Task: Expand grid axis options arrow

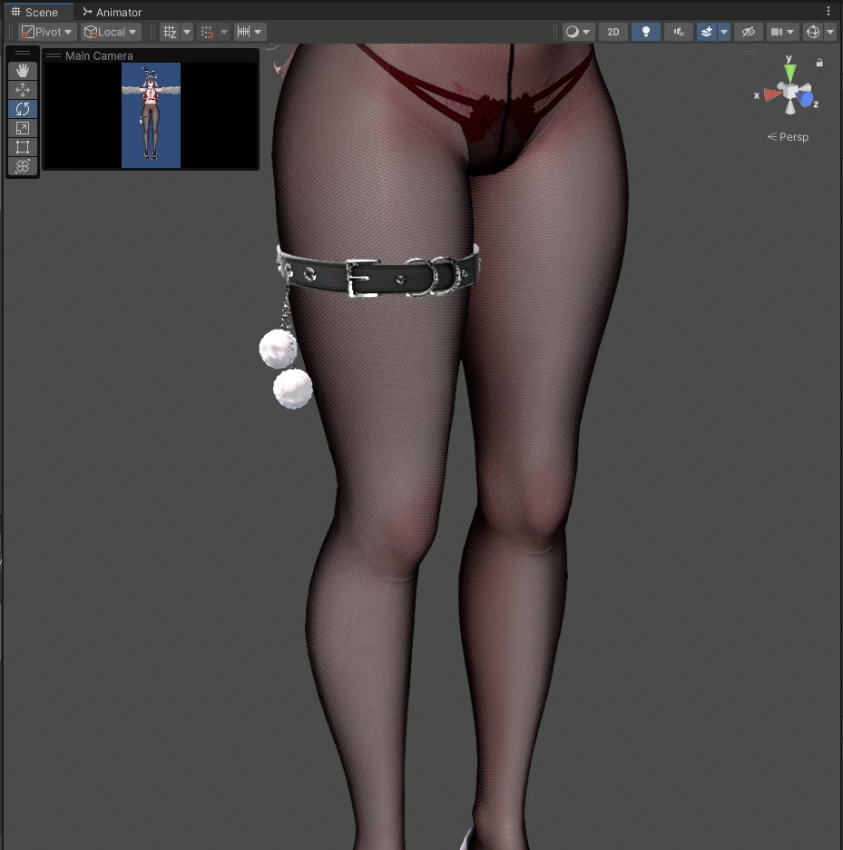Action: [187, 32]
